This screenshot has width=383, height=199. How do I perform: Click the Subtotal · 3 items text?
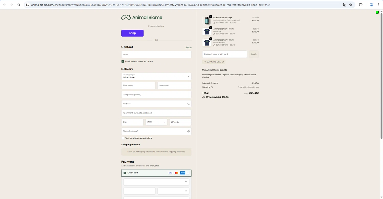tap(210, 83)
